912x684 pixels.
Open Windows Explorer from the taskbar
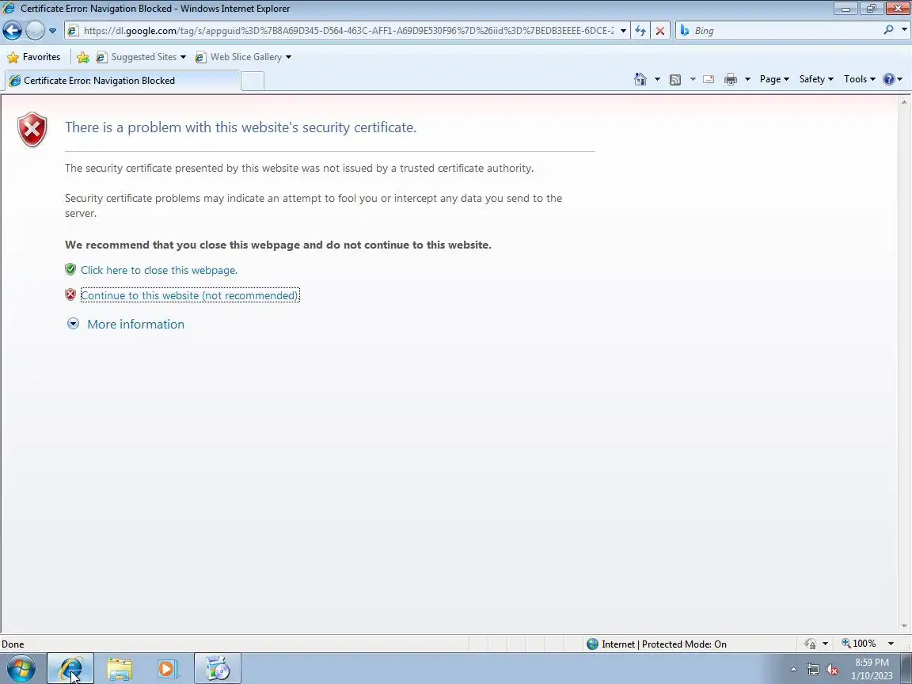pyautogui.click(x=120, y=669)
